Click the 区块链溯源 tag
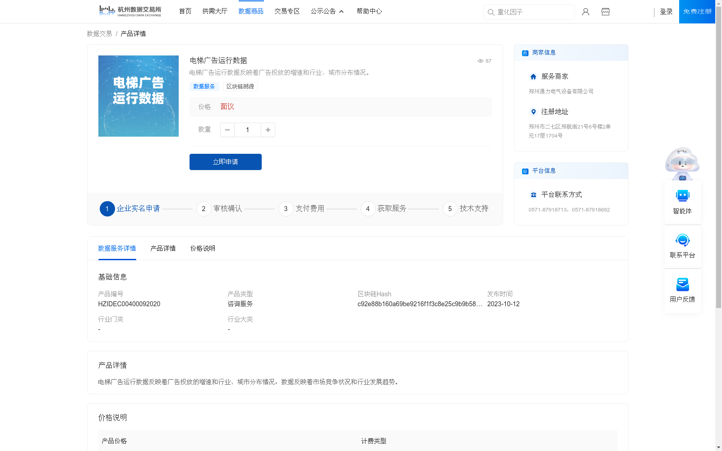 pos(240,87)
